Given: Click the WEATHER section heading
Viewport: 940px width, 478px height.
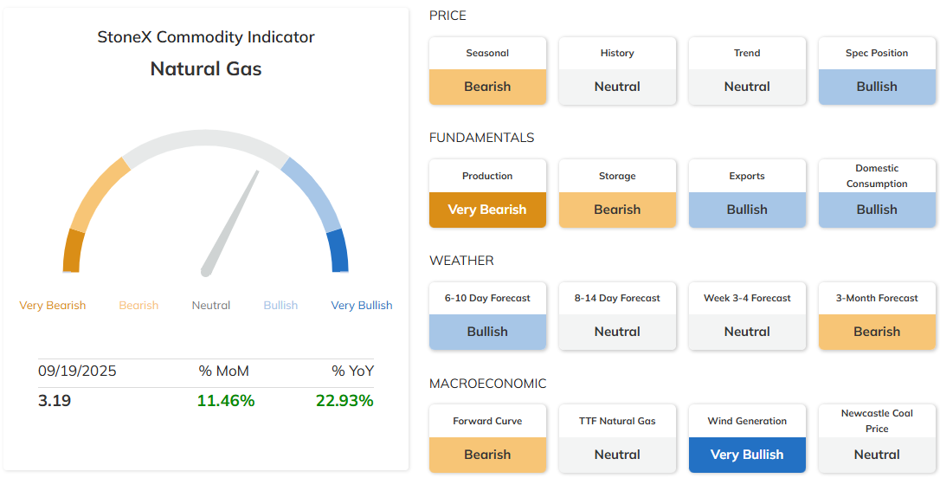Looking at the screenshot, I should (461, 261).
